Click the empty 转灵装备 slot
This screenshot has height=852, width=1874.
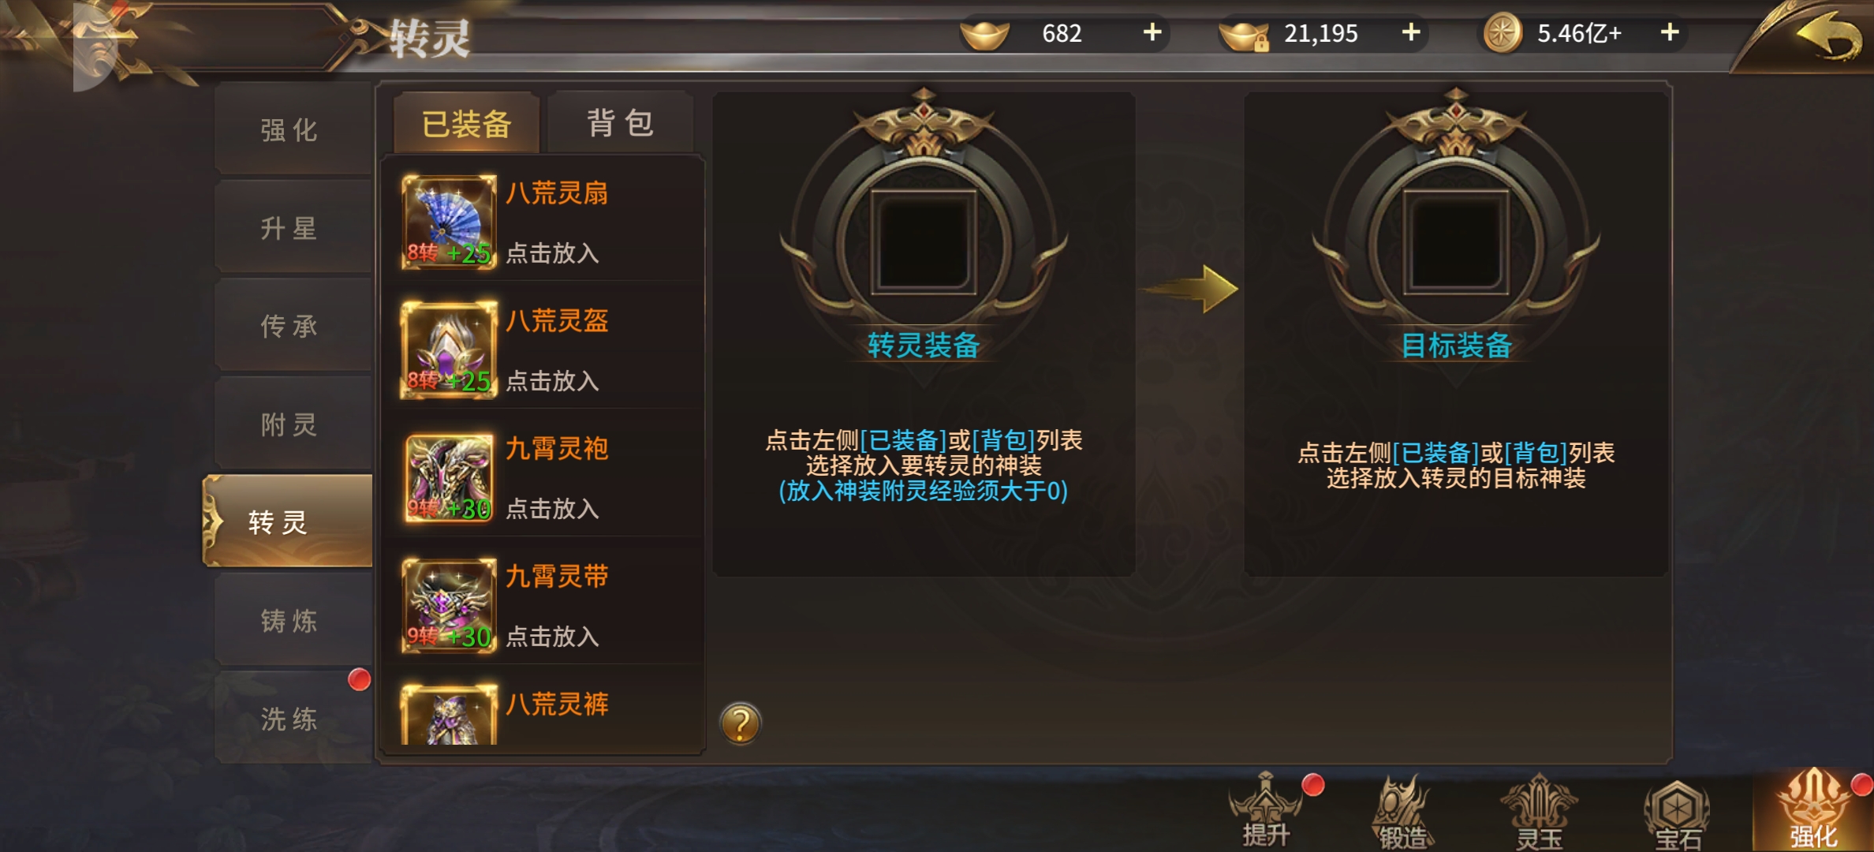pyautogui.click(x=924, y=241)
